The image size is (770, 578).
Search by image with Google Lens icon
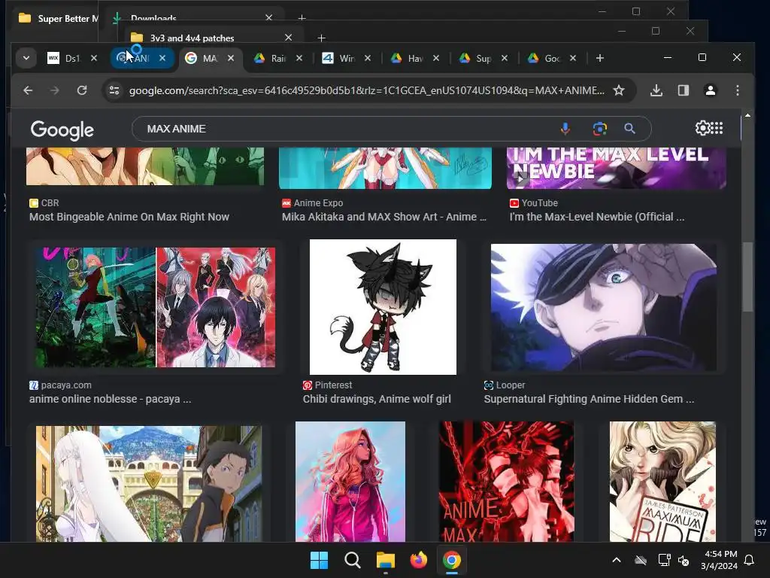599,129
